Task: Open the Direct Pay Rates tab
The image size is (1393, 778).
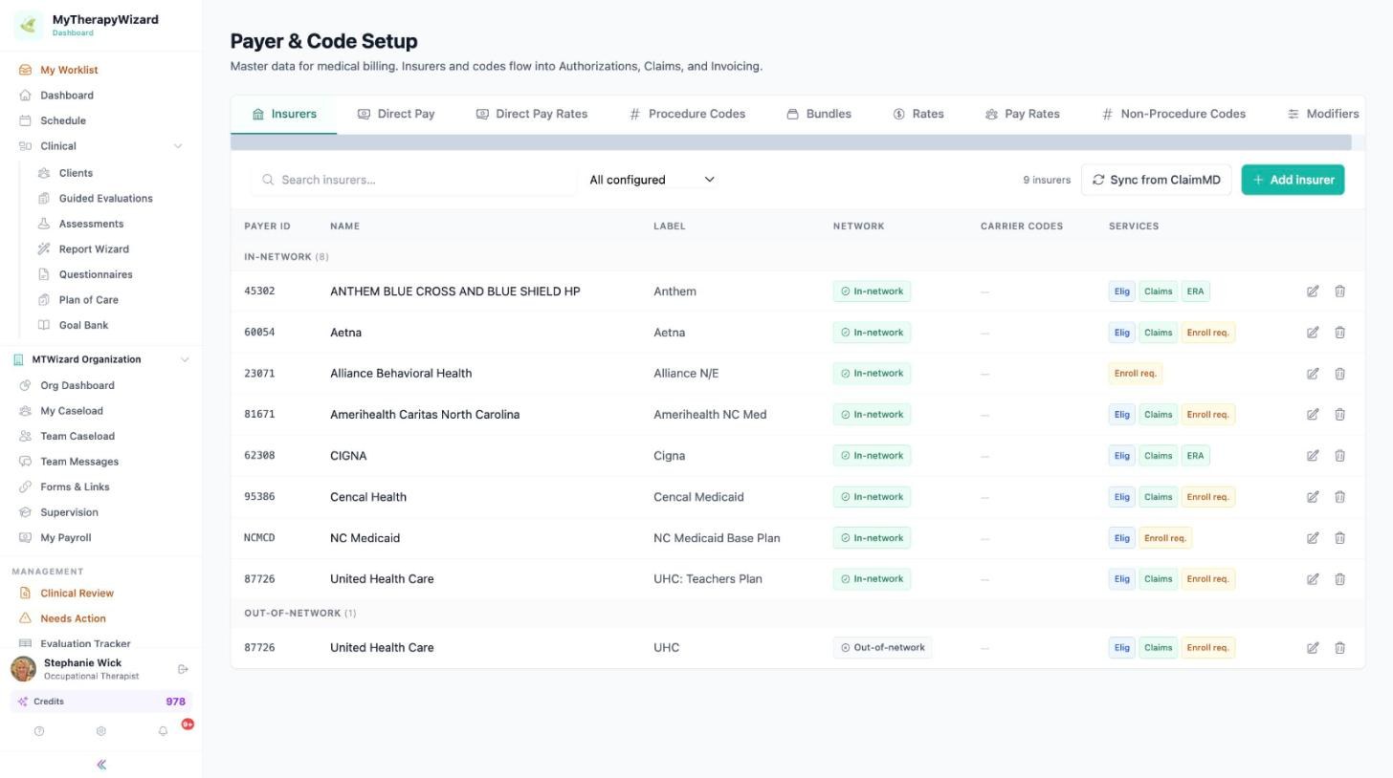Action: tap(532, 114)
